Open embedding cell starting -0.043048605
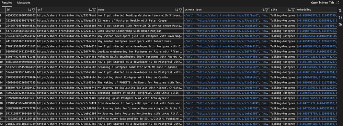The height and width of the screenshot is (126, 343). click(316, 67)
